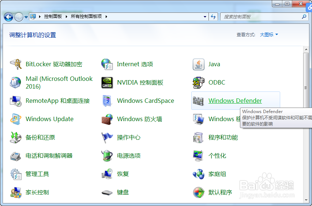Click the search magnifier icon

point(304,17)
